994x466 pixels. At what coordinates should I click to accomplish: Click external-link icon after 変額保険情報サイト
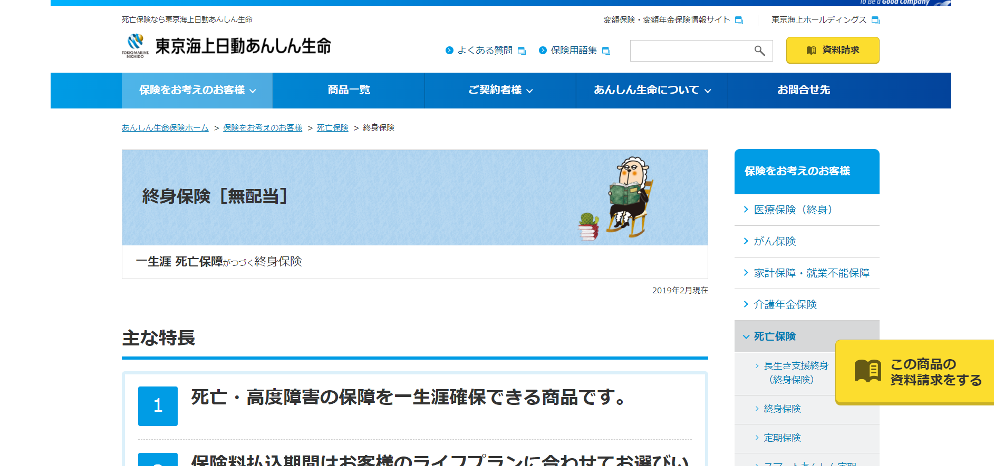tap(739, 20)
